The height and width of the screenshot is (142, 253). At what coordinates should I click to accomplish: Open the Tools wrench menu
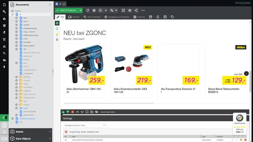[x=4, y=12]
